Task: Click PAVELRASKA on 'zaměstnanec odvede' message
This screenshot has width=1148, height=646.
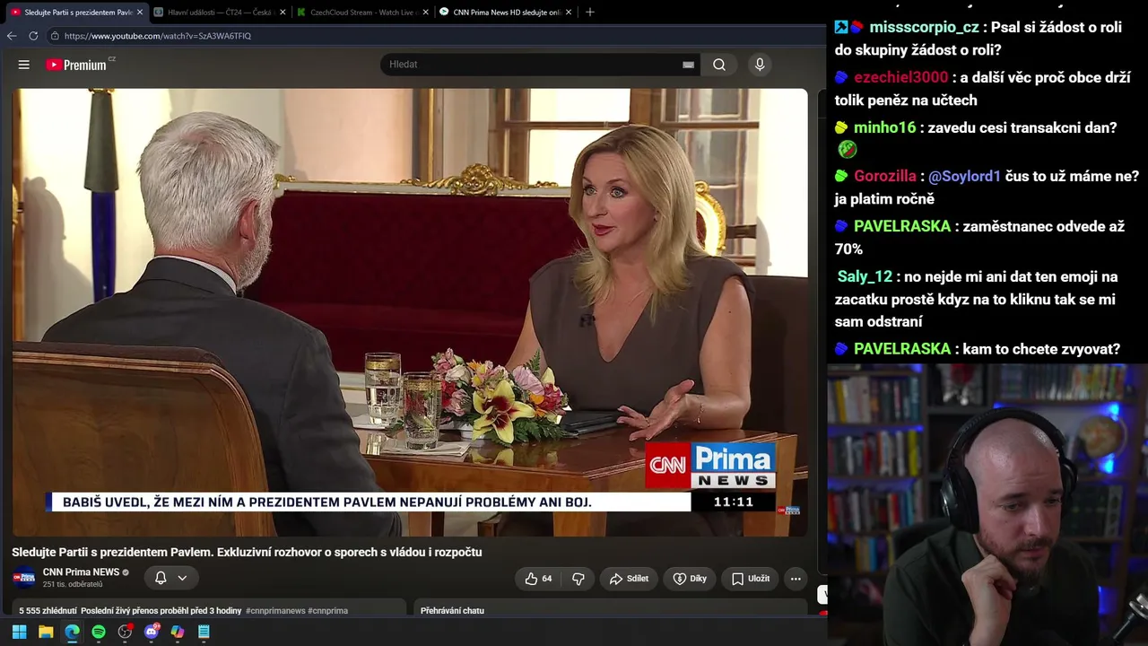Action: point(902,226)
